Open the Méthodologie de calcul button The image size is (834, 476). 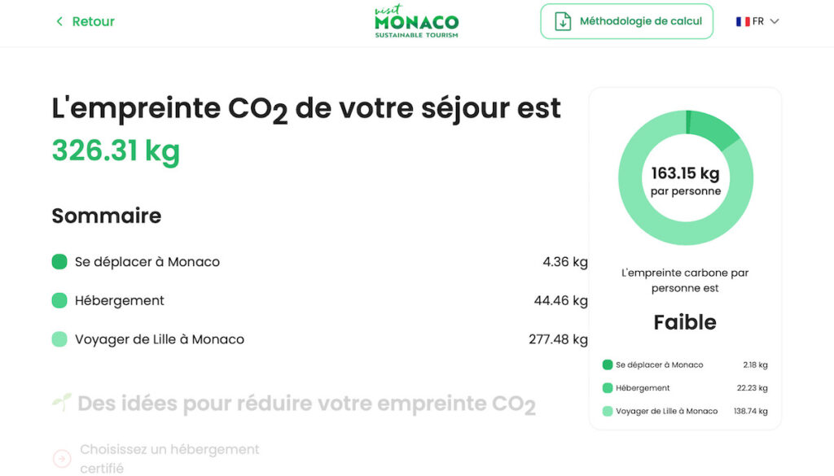click(626, 21)
